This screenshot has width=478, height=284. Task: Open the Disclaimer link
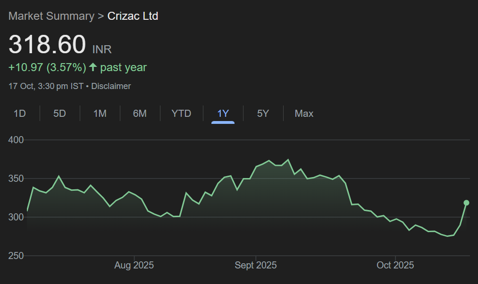pyautogui.click(x=111, y=86)
